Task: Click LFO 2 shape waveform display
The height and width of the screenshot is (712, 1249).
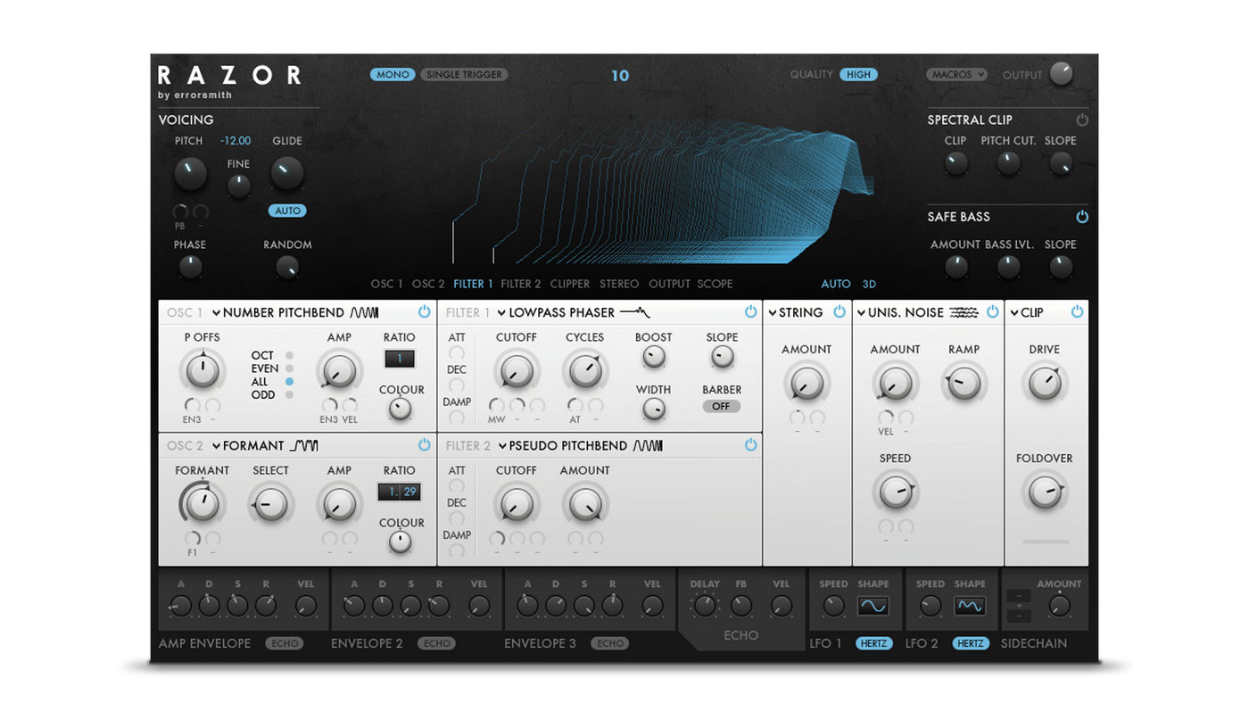Action: click(970, 606)
